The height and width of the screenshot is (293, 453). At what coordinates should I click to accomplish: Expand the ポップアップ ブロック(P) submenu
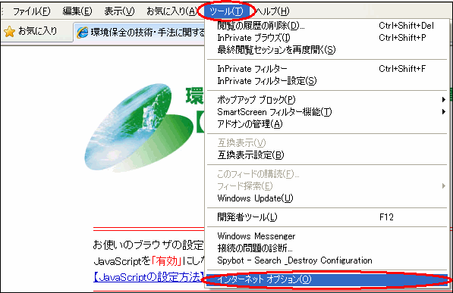pos(327,100)
